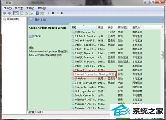
Task: Select the IP Helper service row
Action: point(107,79)
